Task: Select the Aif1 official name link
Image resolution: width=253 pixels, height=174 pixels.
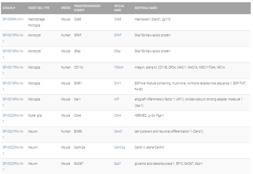Action: pos(117,99)
